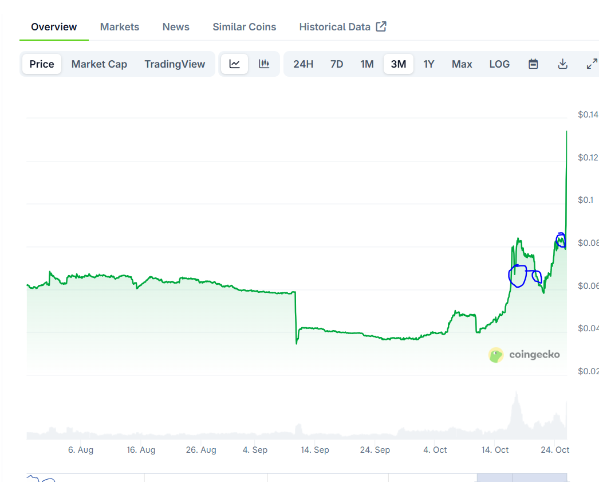Viewport: 599px width, 482px height.
Task: Open the Markets tab
Action: click(x=120, y=27)
